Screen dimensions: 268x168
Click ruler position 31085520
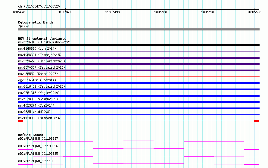coord(254,12)
